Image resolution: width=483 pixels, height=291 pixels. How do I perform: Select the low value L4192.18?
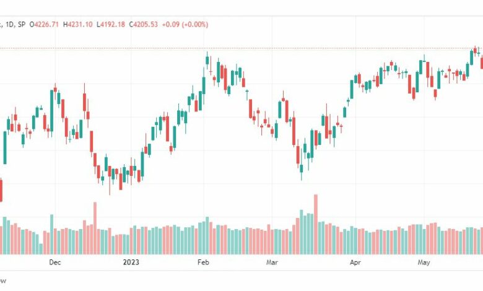point(111,24)
